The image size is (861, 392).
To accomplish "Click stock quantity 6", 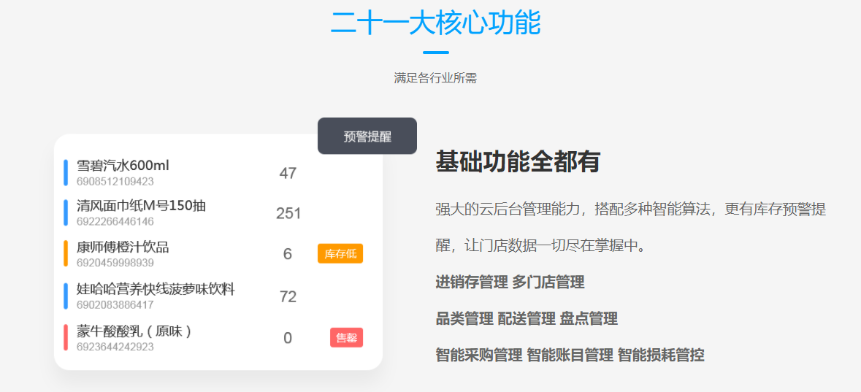I will [x=288, y=254].
